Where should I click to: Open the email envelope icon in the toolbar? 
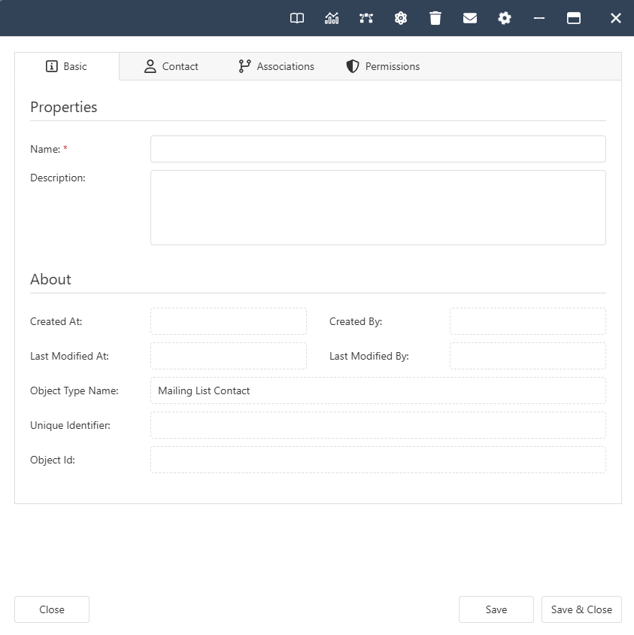point(469,17)
